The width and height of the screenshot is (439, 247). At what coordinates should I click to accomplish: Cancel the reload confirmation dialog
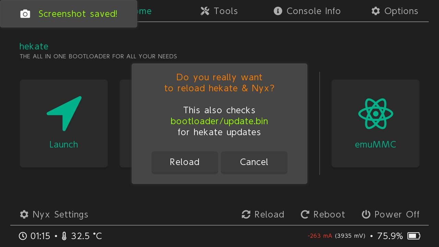[254, 162]
